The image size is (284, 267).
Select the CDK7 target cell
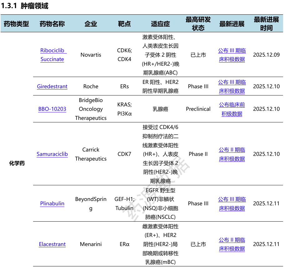pos(124,154)
